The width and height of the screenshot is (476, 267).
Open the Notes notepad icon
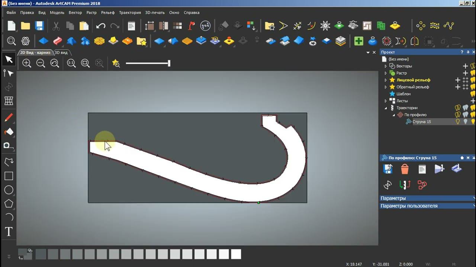(x=131, y=26)
